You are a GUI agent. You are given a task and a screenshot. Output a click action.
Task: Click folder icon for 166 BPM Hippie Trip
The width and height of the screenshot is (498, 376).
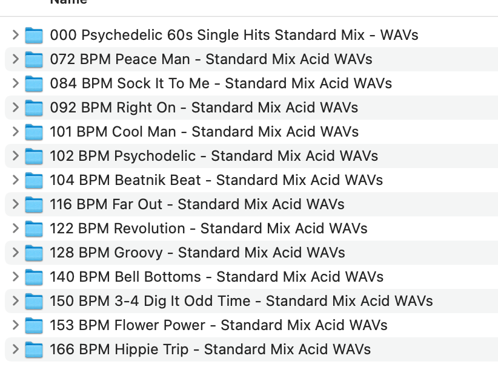click(34, 350)
